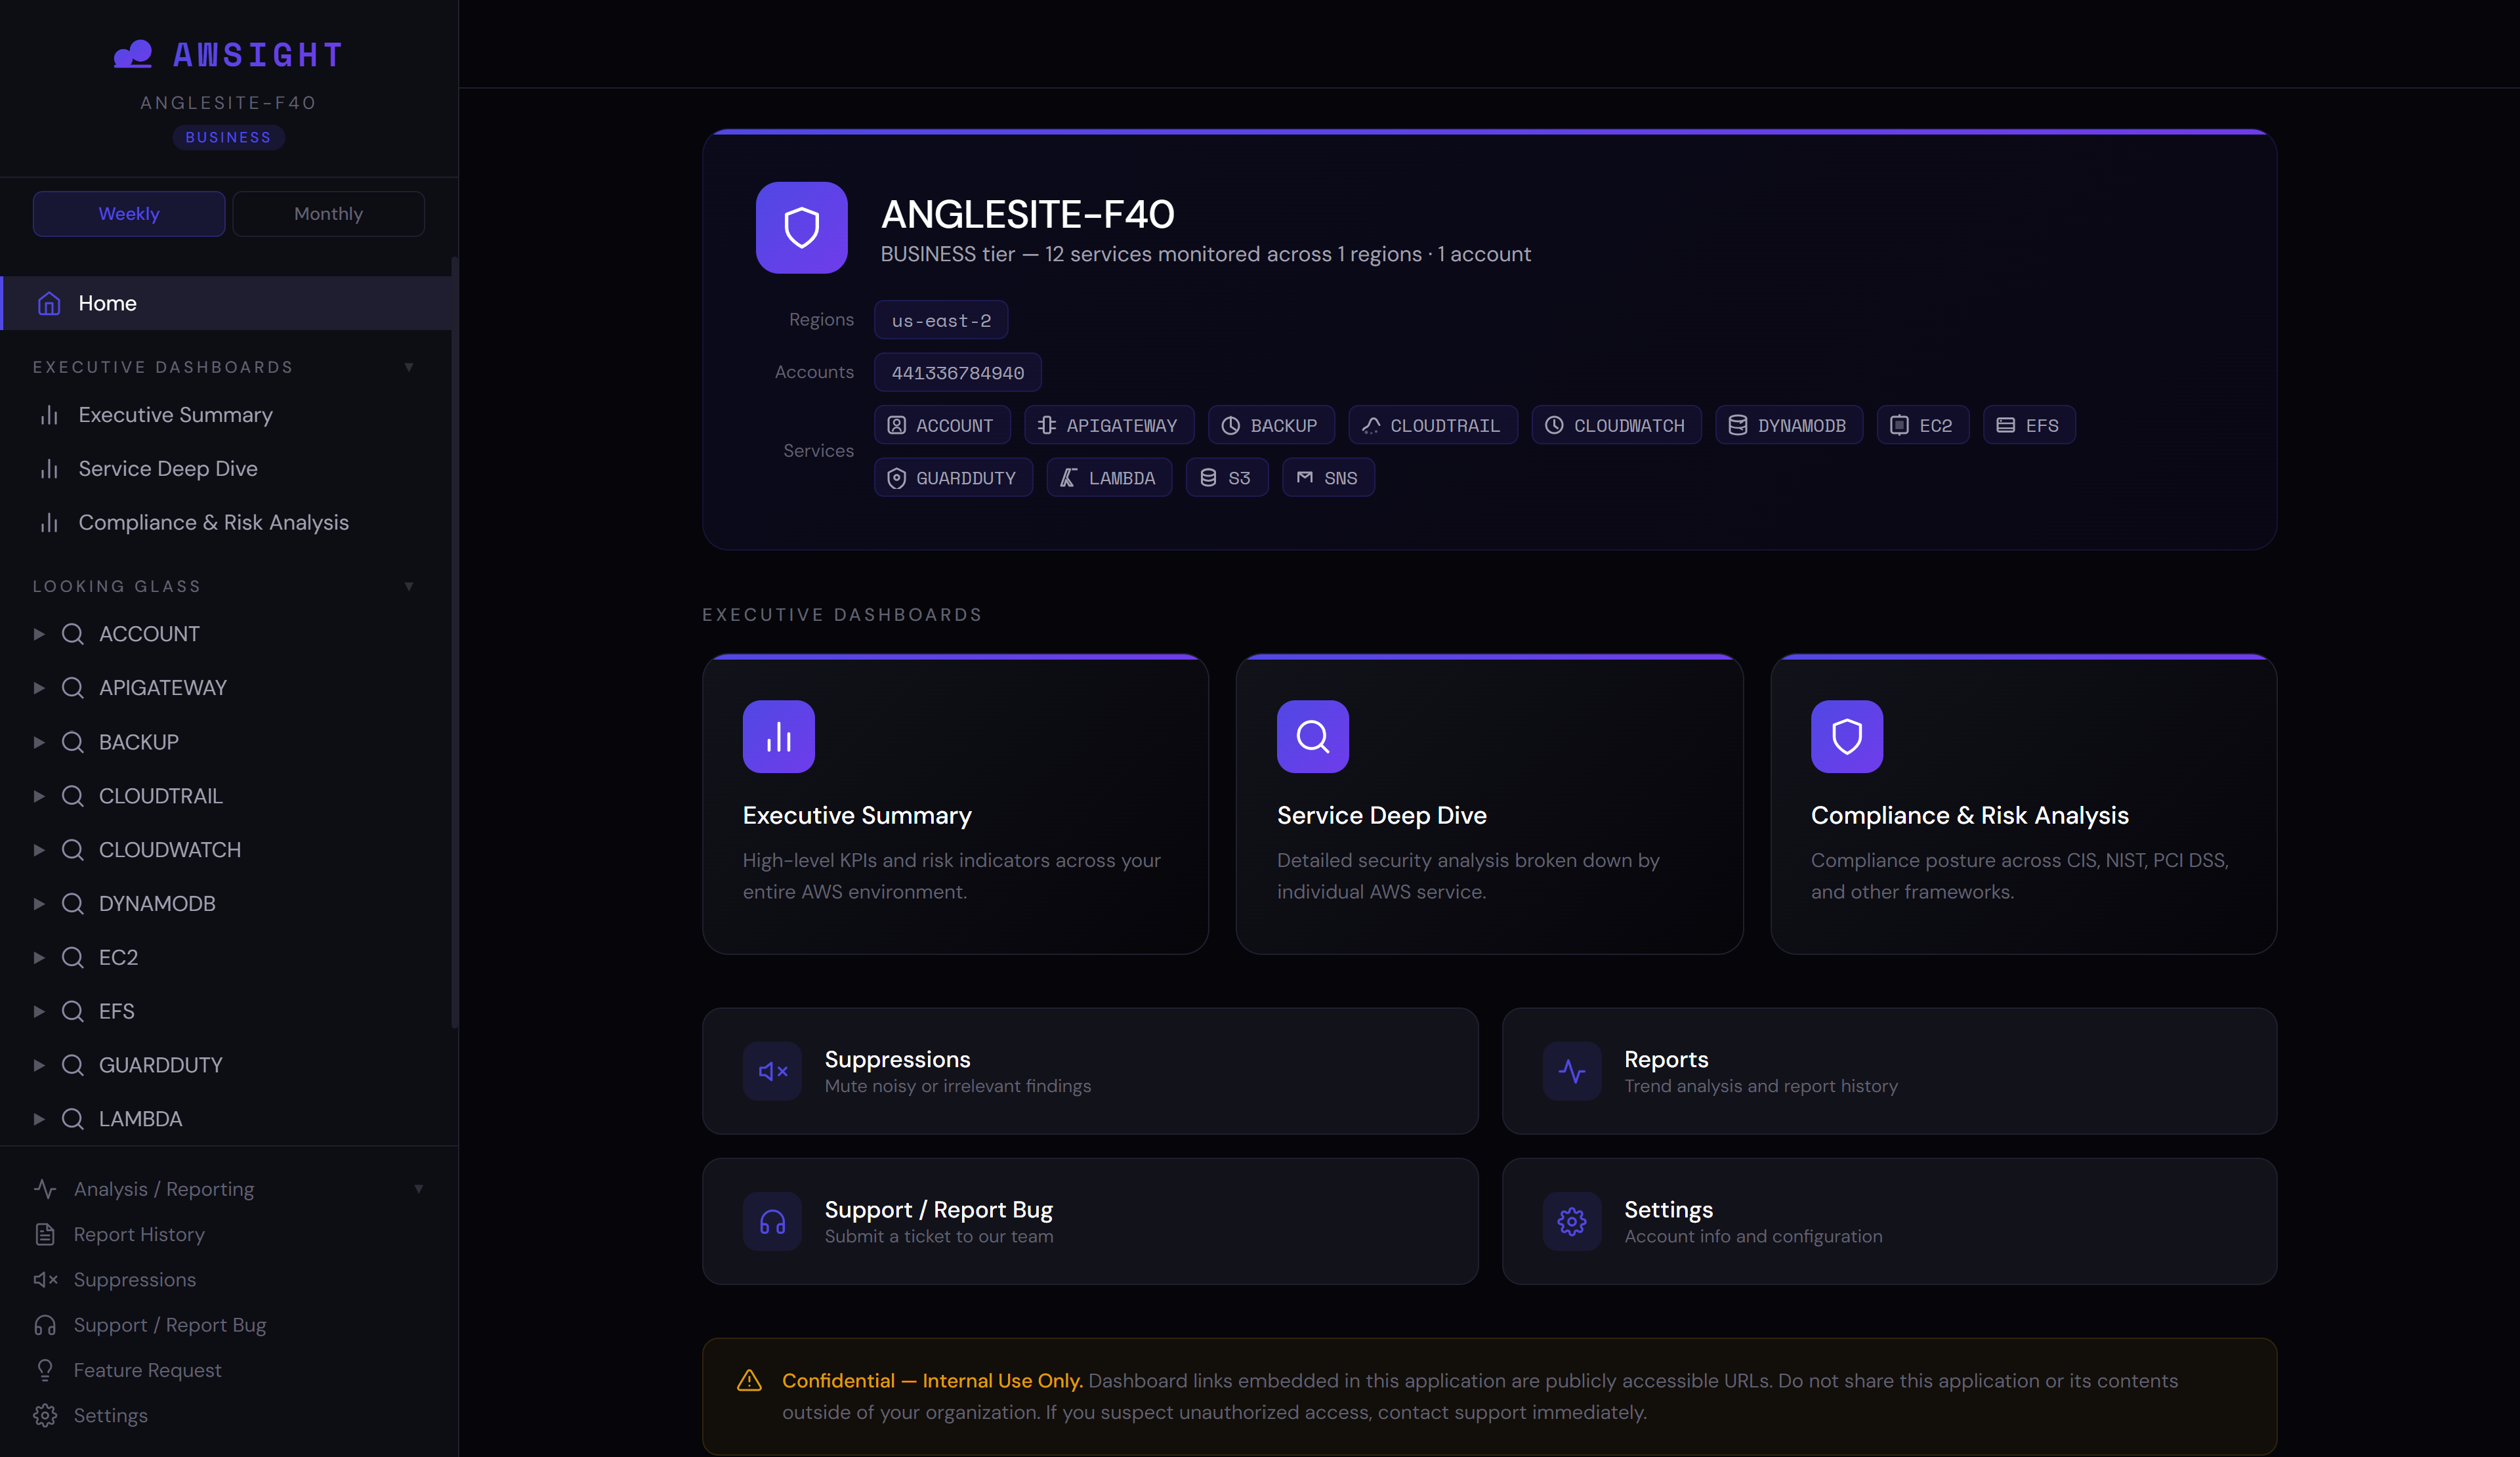Click the us-east-2 region chip
Viewport: 2520px width, 1457px height.
(941, 320)
